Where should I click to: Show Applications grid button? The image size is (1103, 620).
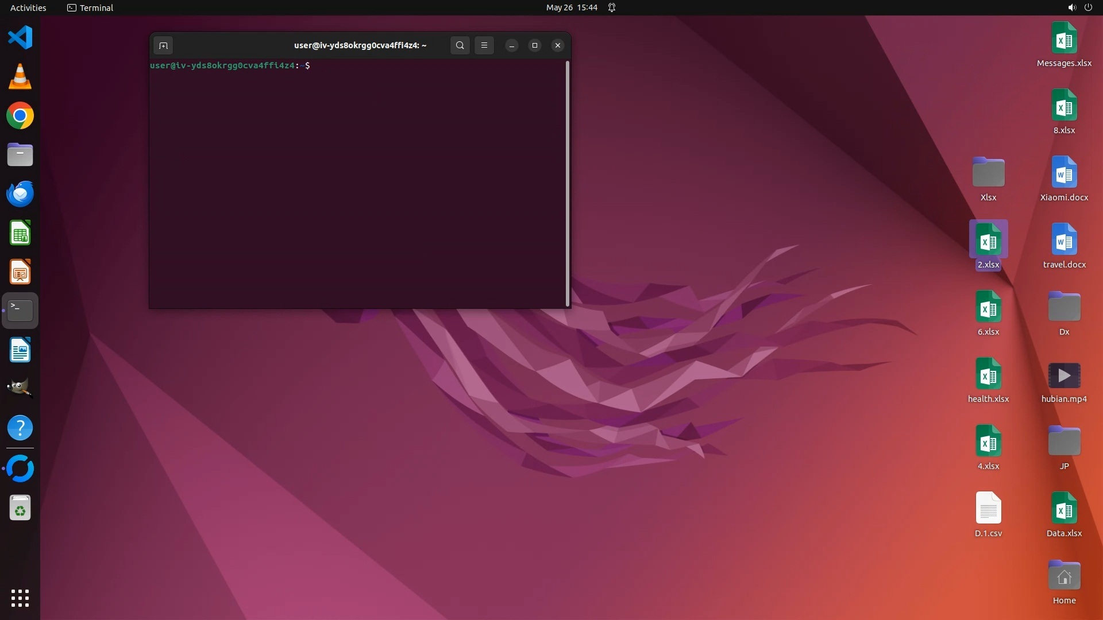(20, 598)
